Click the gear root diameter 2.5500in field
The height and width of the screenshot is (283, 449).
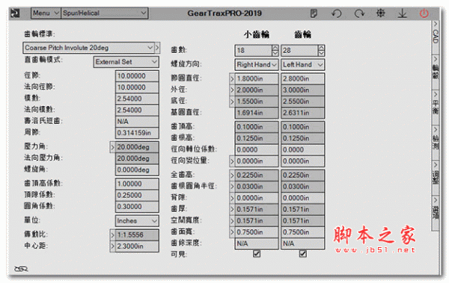click(x=302, y=102)
